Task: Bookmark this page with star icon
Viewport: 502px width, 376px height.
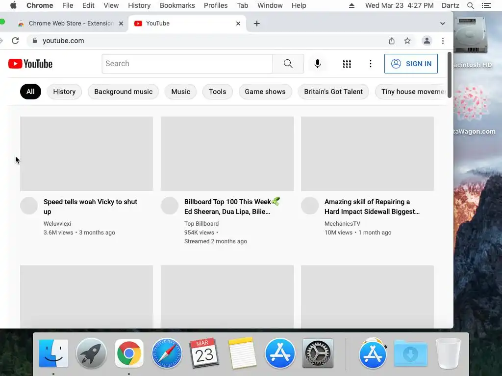Action: coord(407,41)
